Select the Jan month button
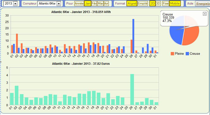The image size is (210, 115). coord(88,3)
